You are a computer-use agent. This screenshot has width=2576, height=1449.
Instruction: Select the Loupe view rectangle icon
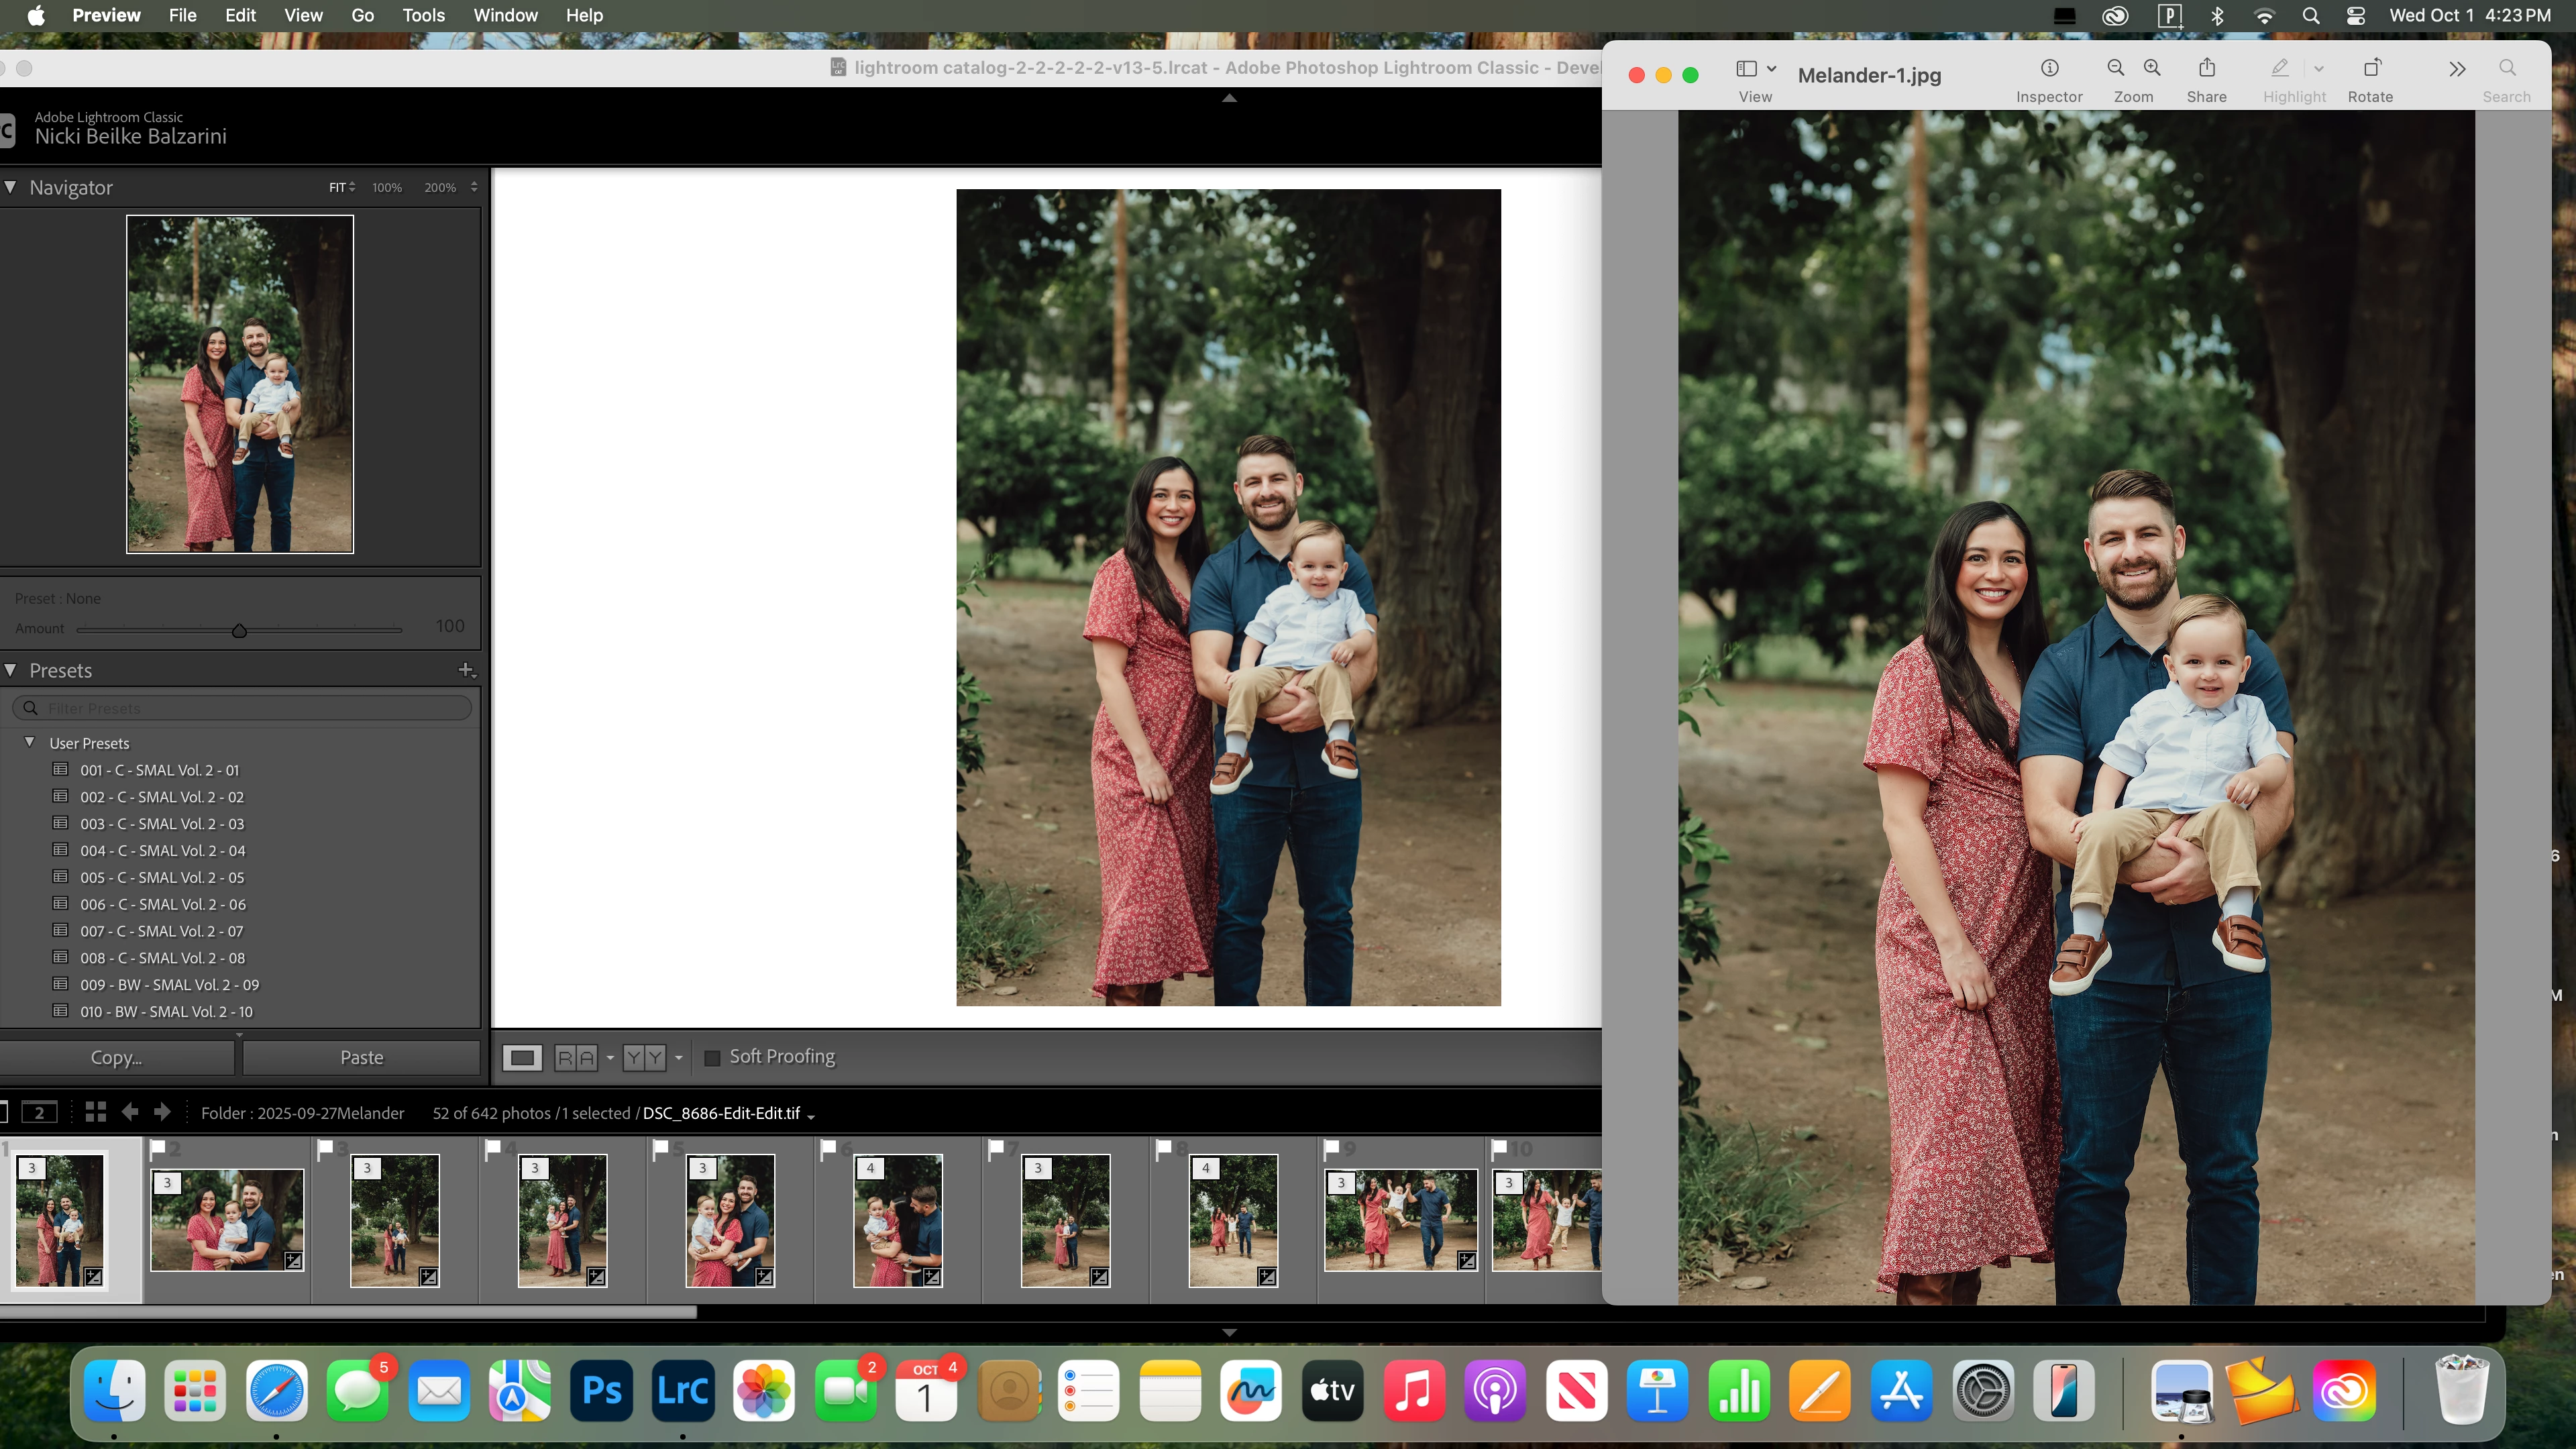[x=522, y=1057]
